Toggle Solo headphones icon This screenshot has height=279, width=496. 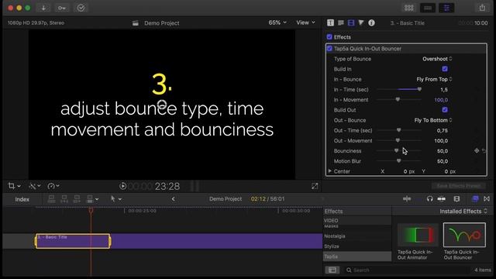point(429,198)
